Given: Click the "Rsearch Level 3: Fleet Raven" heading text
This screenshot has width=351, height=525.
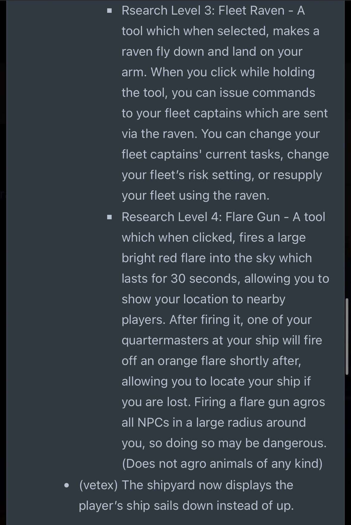Looking at the screenshot, I should pyautogui.click(x=203, y=11).
